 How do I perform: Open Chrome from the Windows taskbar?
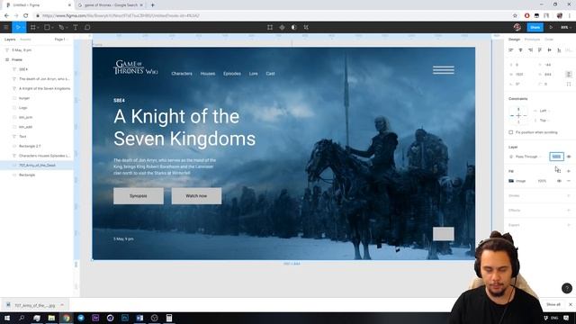pos(66,318)
